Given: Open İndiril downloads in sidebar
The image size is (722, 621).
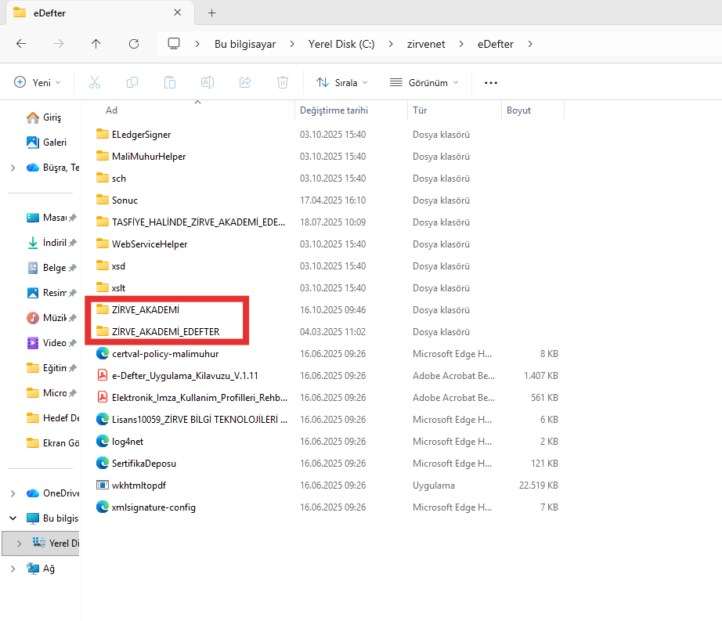Looking at the screenshot, I should pyautogui.click(x=48, y=243).
